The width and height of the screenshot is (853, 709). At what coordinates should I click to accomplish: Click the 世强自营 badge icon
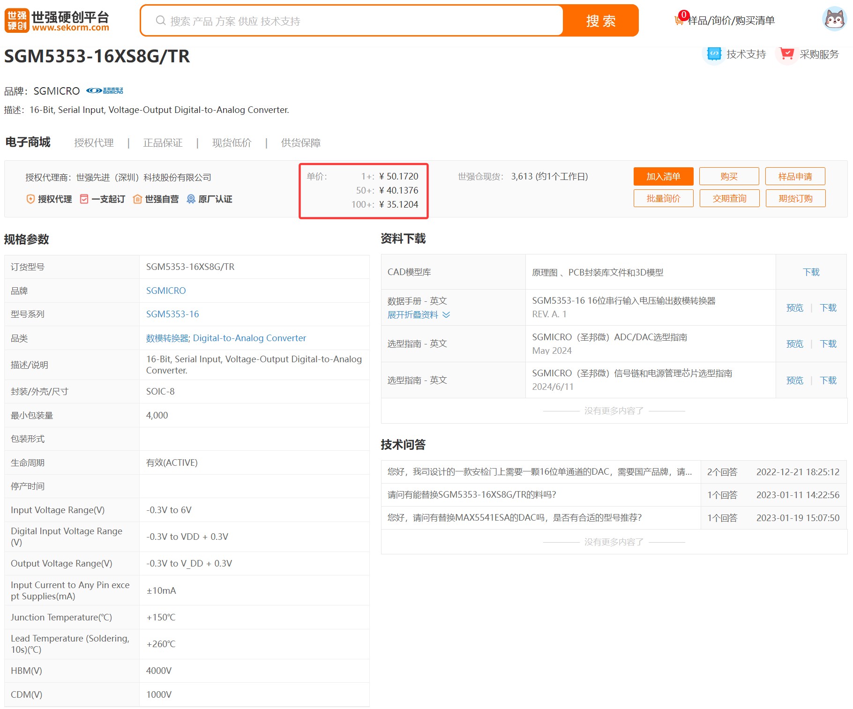pos(137,199)
